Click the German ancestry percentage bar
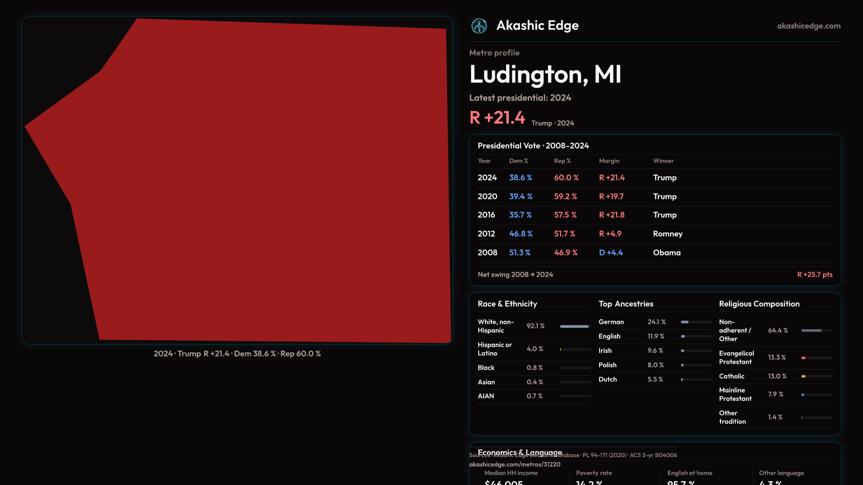The width and height of the screenshot is (863, 485). (x=696, y=322)
